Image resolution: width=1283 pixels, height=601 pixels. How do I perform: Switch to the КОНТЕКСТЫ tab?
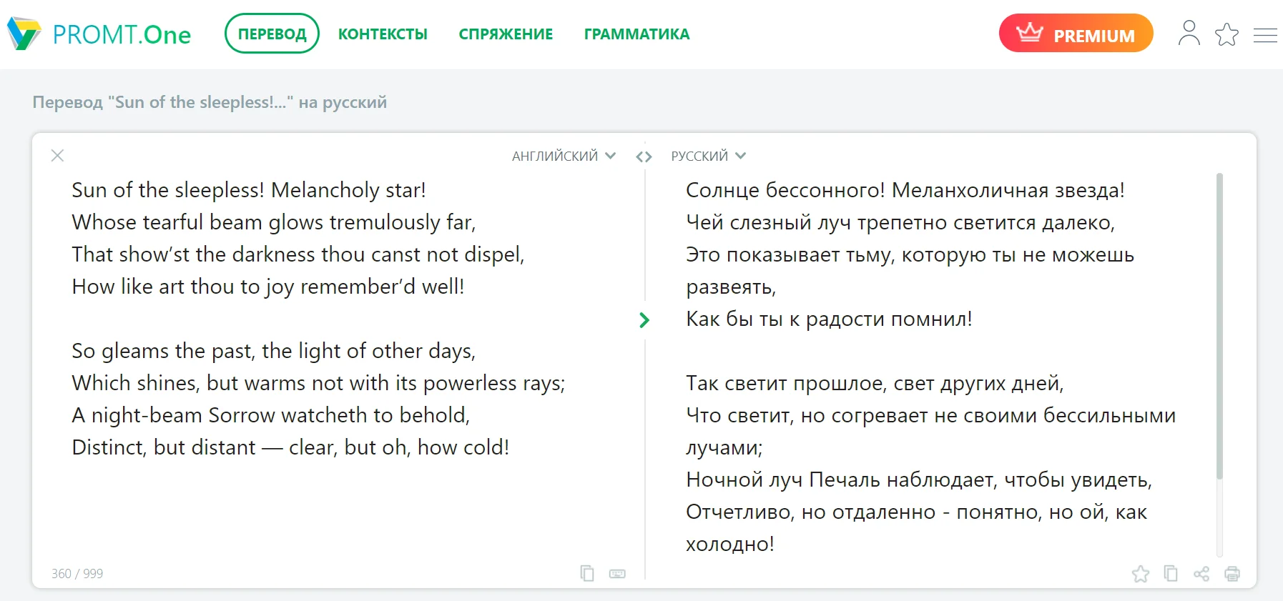click(383, 34)
